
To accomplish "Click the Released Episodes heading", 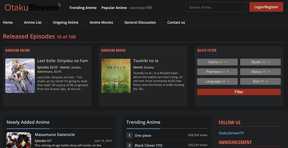I will pos(29,37).
